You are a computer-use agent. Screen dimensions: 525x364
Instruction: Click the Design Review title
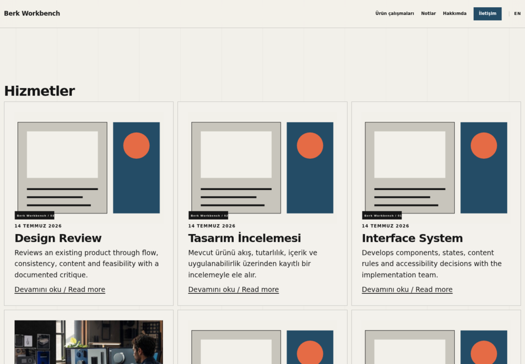point(58,239)
